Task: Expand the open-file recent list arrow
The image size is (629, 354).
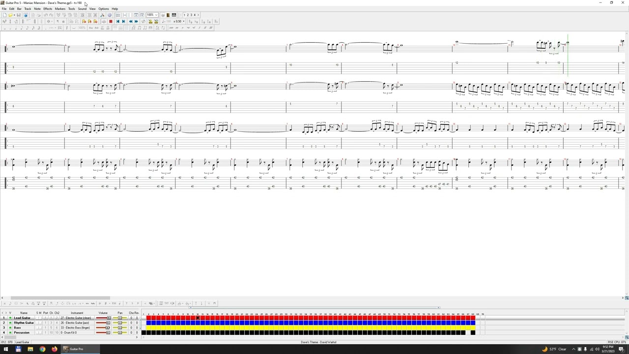Action: pyautogui.click(x=14, y=15)
